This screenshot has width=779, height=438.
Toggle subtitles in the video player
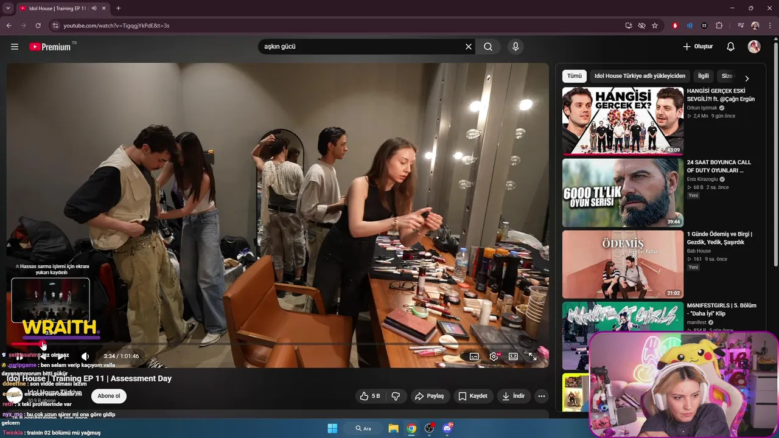click(x=474, y=356)
